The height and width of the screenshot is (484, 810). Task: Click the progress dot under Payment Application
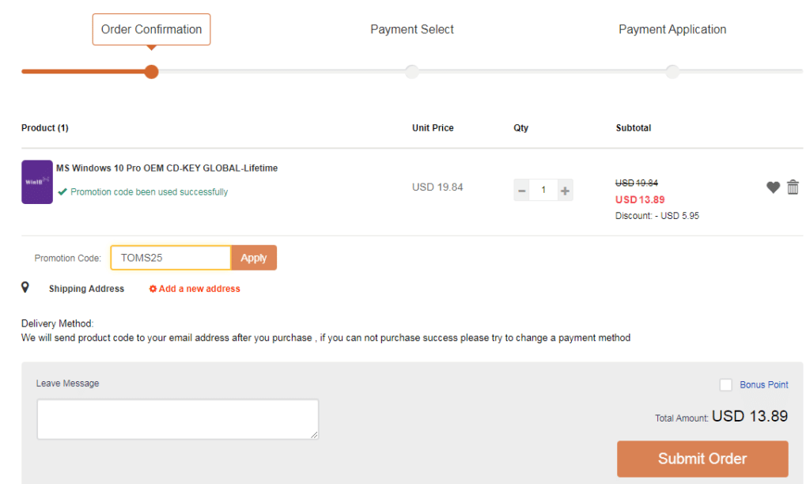672,72
